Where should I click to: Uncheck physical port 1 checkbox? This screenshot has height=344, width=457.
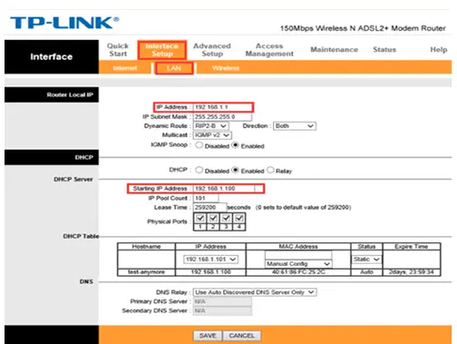tap(200, 218)
